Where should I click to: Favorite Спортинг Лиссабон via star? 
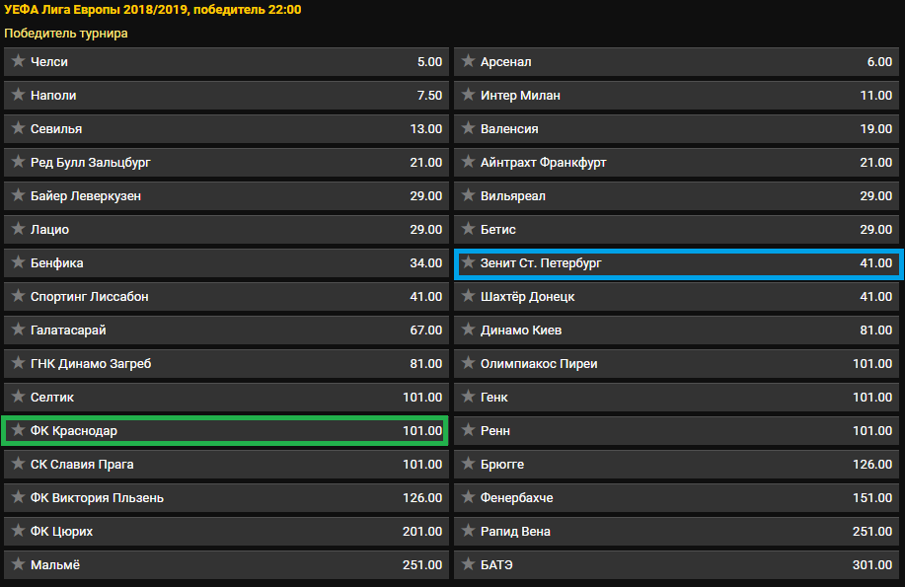pos(18,296)
